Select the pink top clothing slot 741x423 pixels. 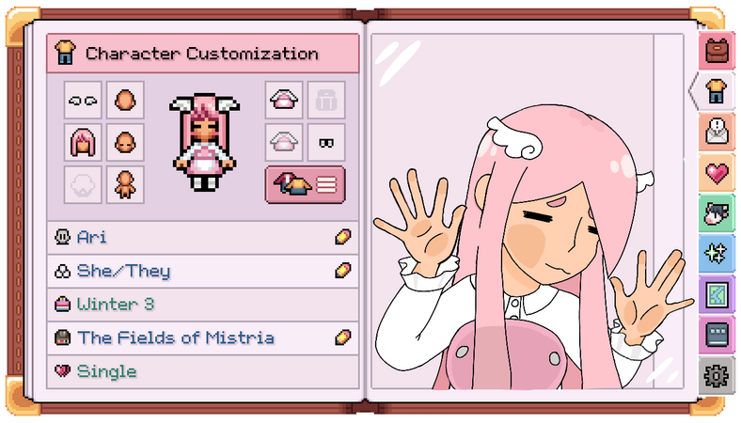[x=284, y=100]
